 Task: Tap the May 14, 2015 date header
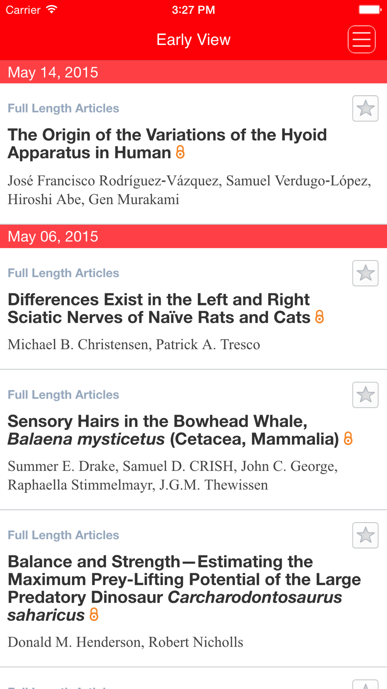click(53, 72)
